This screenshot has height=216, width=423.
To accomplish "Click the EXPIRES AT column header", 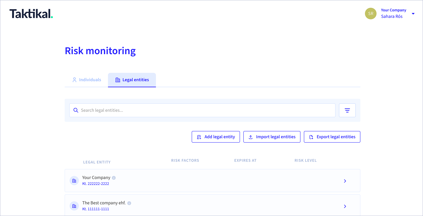I will click(245, 160).
